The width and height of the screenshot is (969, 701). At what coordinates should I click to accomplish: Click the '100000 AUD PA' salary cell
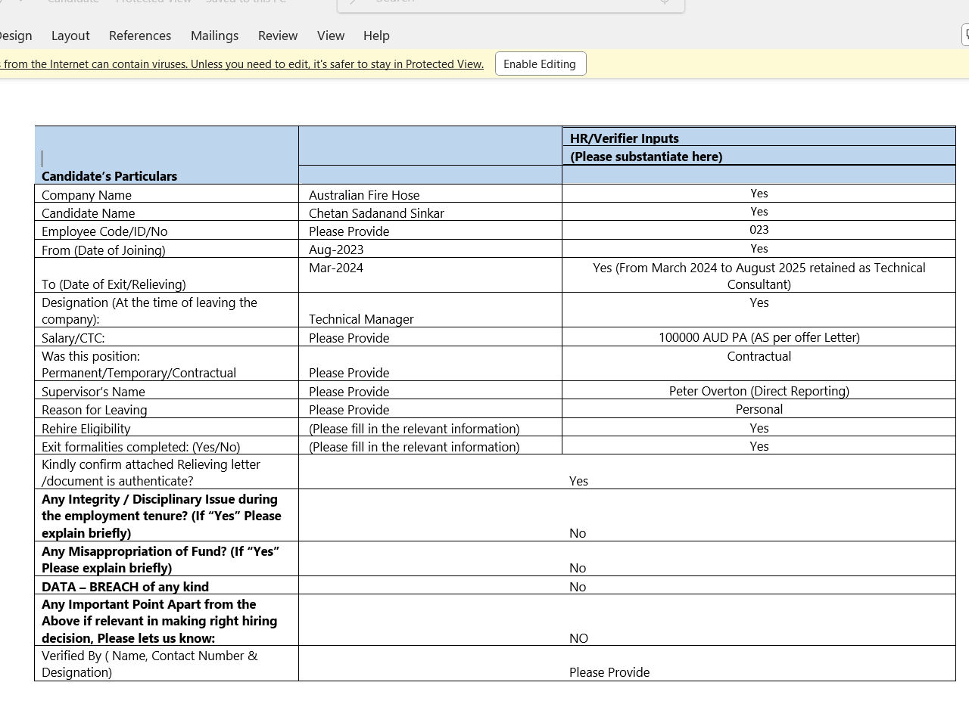pyautogui.click(x=759, y=337)
